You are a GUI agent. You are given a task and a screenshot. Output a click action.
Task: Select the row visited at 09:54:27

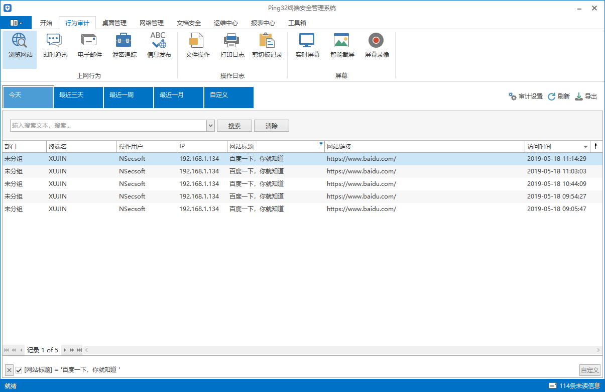[x=302, y=197]
